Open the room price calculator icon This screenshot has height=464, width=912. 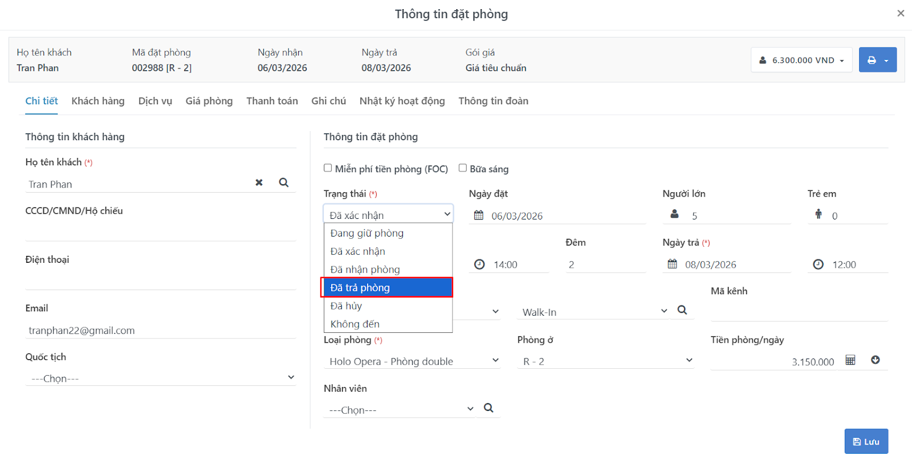tap(850, 360)
